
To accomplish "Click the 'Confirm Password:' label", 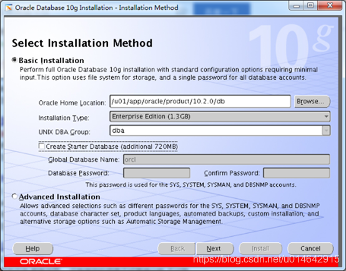I will click(232, 173).
